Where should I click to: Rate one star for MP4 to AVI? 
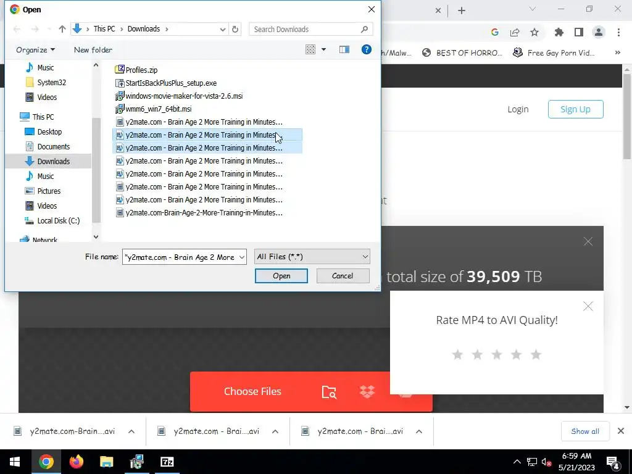pos(457,355)
